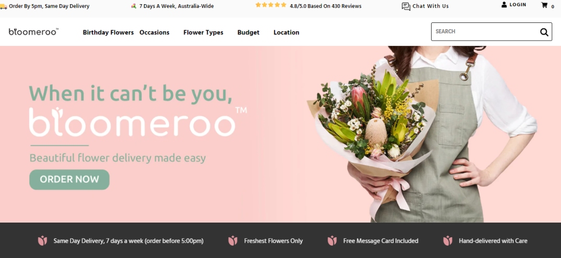Click tulip icon beside Freshest Flowers Only

(233, 241)
